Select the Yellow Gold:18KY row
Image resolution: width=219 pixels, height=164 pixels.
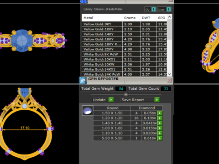[x=125, y=39]
